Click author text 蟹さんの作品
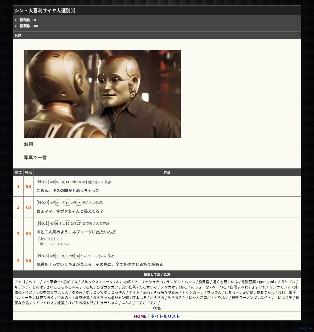This screenshot has height=332, width=314. pyautogui.click(x=92, y=203)
